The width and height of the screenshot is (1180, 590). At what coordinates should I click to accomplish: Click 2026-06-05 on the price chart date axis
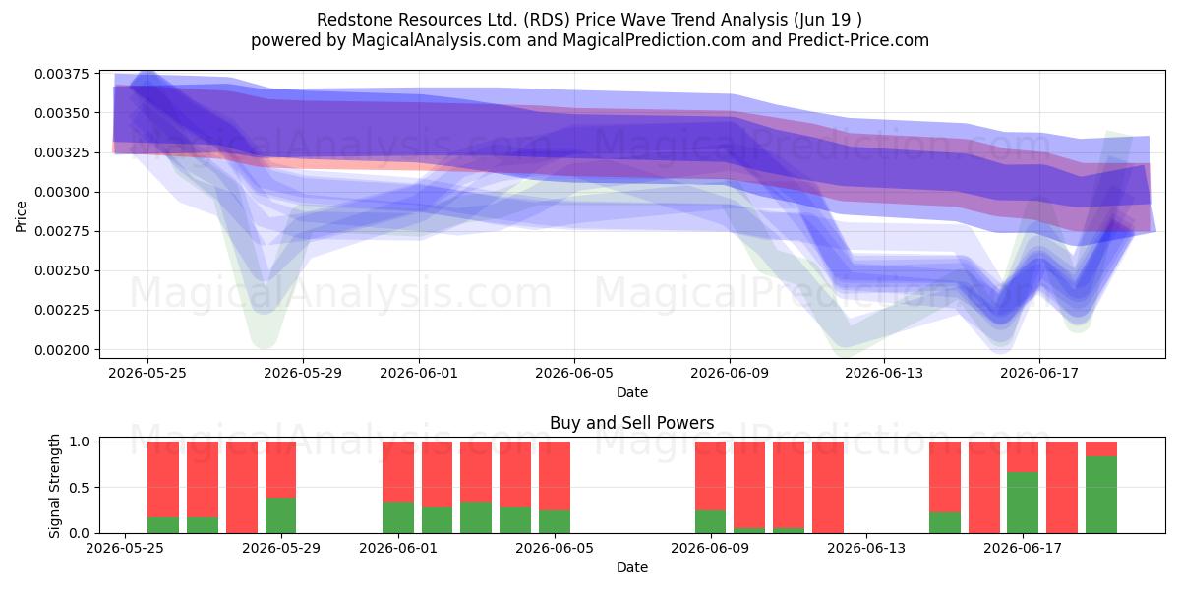coord(574,373)
